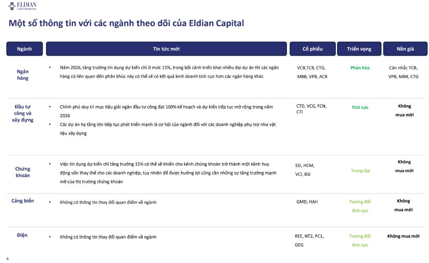Select the REE, NT2, PC1 tickers text
Viewport: 429px width, 263px height.
tap(309, 236)
